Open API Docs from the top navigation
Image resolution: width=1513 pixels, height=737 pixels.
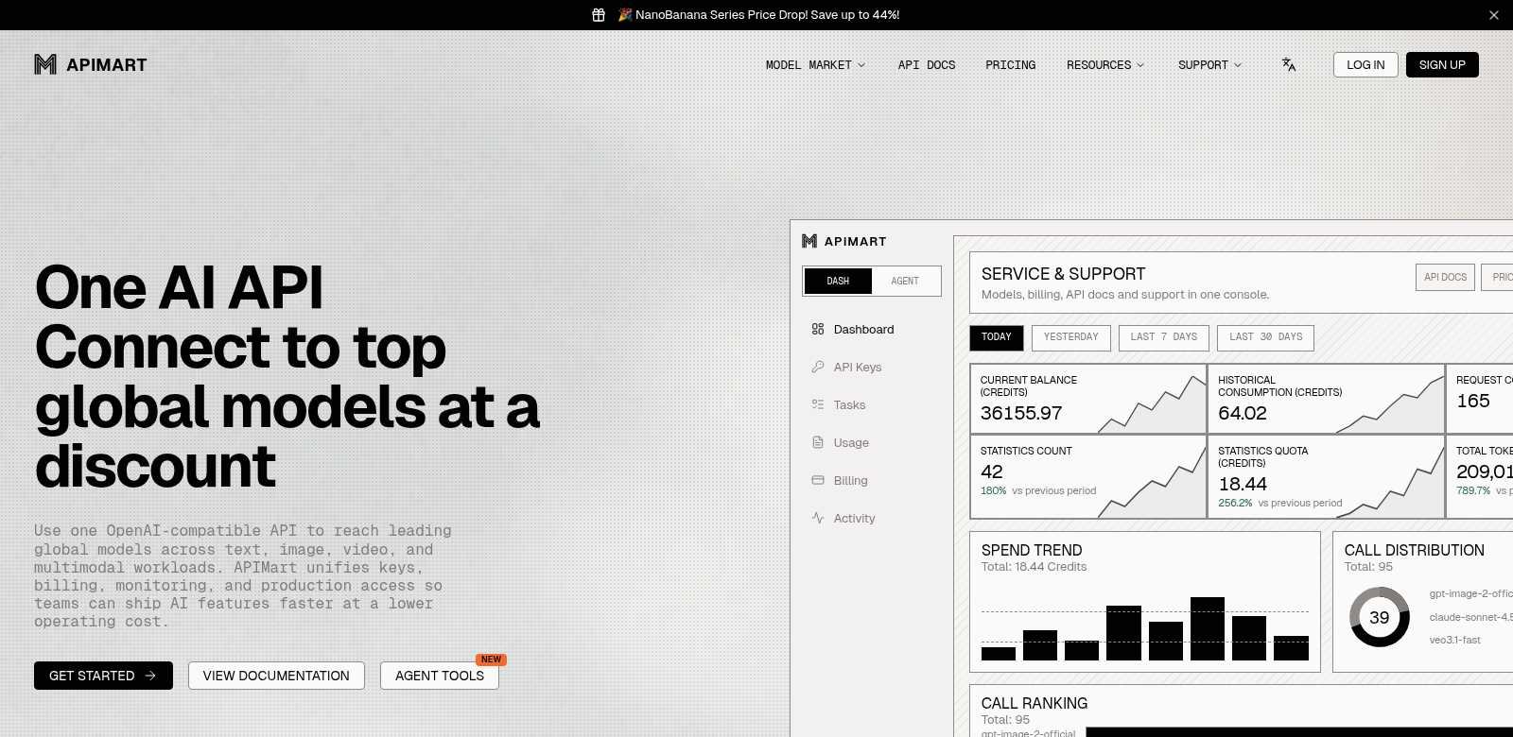click(x=927, y=65)
